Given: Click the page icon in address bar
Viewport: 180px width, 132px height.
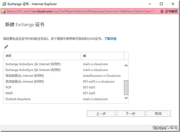Looking at the screenshot, I should click(4, 11).
